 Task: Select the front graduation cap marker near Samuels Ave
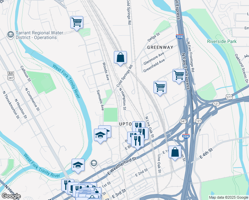point(100,136)
